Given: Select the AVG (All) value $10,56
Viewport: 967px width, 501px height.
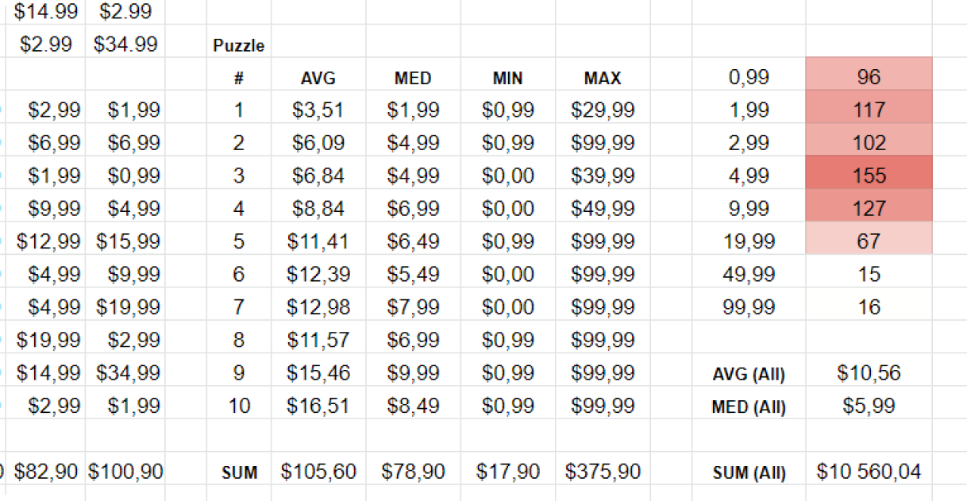Looking at the screenshot, I should click(x=869, y=373).
